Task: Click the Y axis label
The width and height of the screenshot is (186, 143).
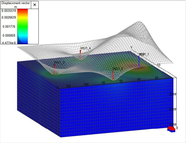Action: click(131, 47)
